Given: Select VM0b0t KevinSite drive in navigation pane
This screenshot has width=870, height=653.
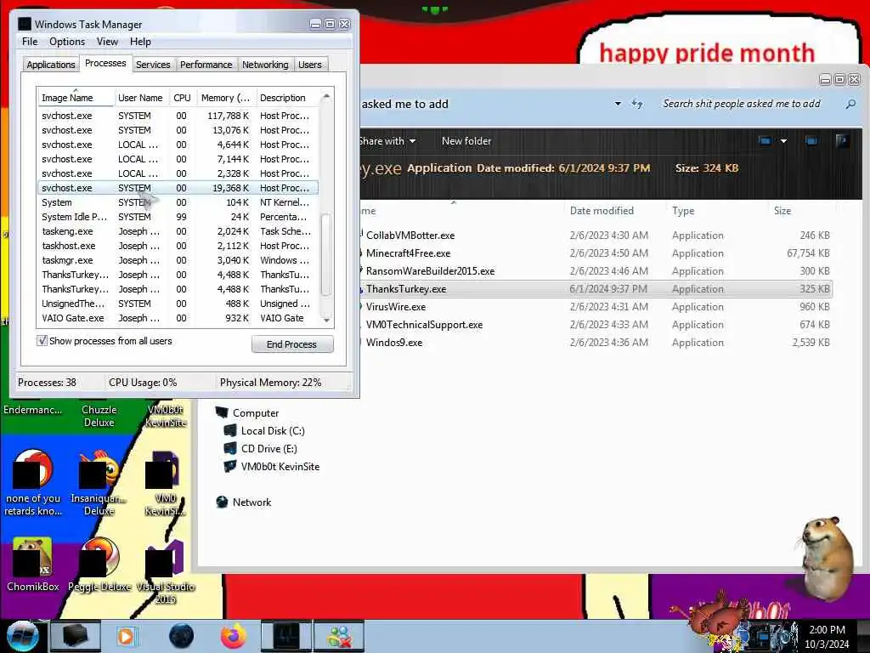Looking at the screenshot, I should pyautogui.click(x=272, y=467).
